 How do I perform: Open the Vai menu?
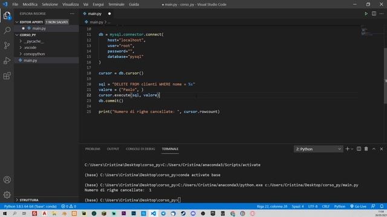(86, 4)
